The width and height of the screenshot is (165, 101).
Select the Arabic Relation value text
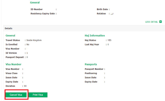pos(112,14)
